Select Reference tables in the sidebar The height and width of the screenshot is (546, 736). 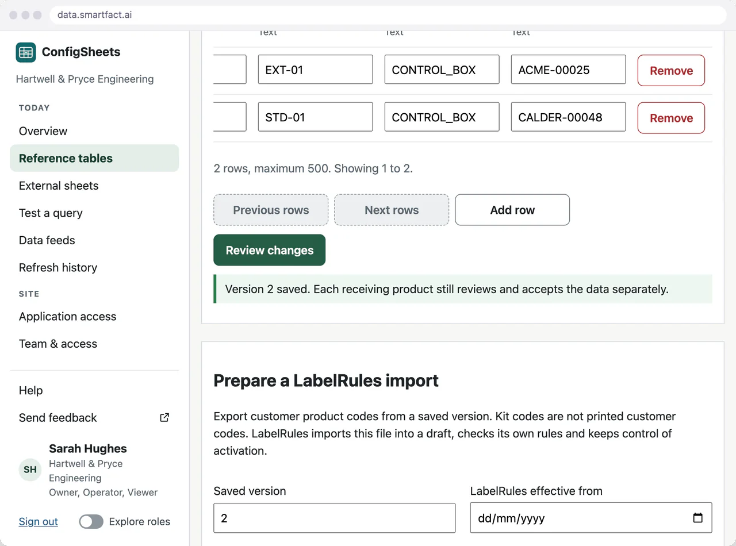(x=94, y=158)
